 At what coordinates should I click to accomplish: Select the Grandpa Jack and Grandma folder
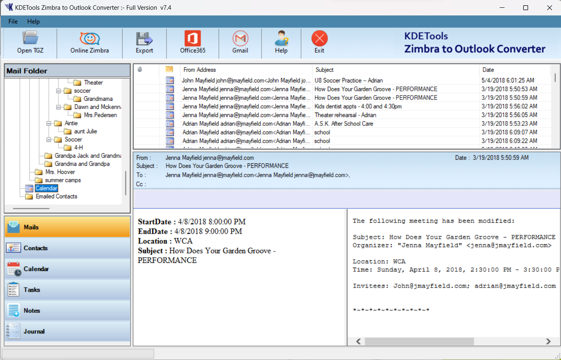pos(88,156)
